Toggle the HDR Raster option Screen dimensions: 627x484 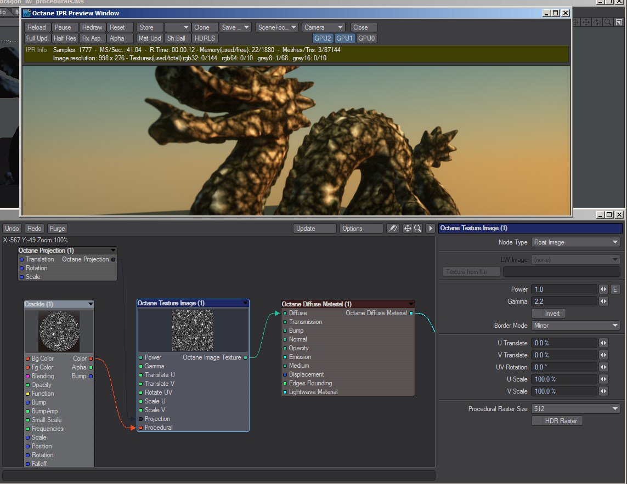tap(557, 420)
